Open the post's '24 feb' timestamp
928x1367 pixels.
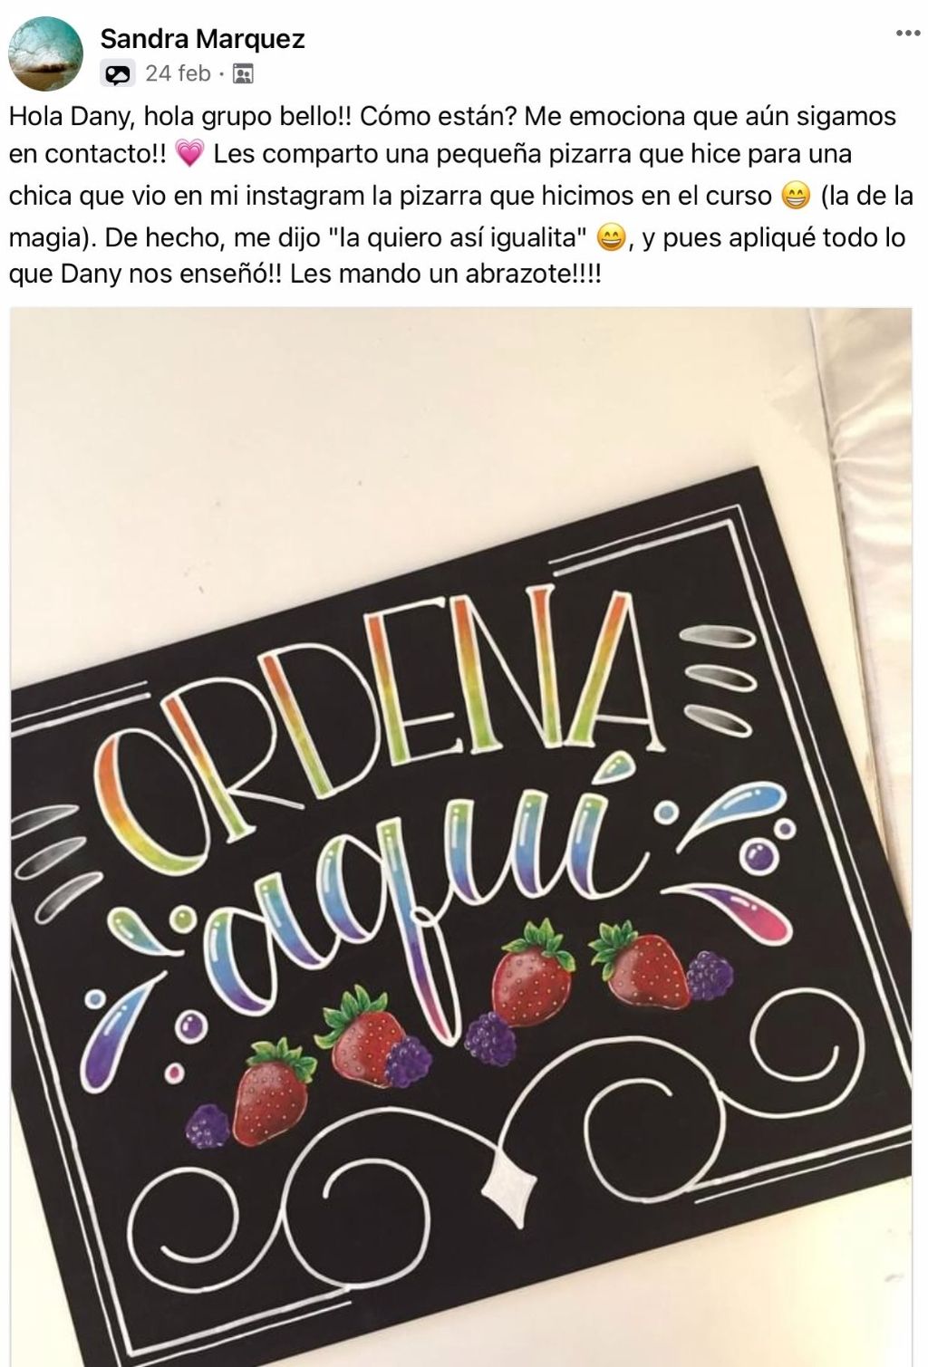(x=178, y=73)
